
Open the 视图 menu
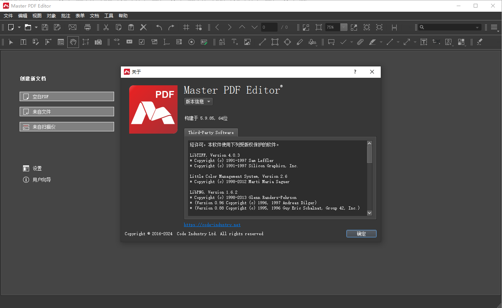[x=37, y=15]
